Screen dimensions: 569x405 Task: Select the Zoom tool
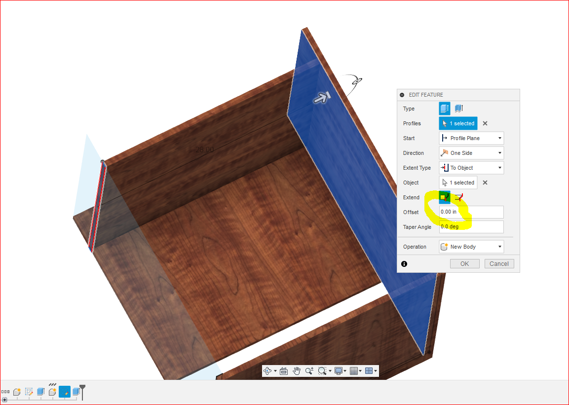(x=310, y=370)
